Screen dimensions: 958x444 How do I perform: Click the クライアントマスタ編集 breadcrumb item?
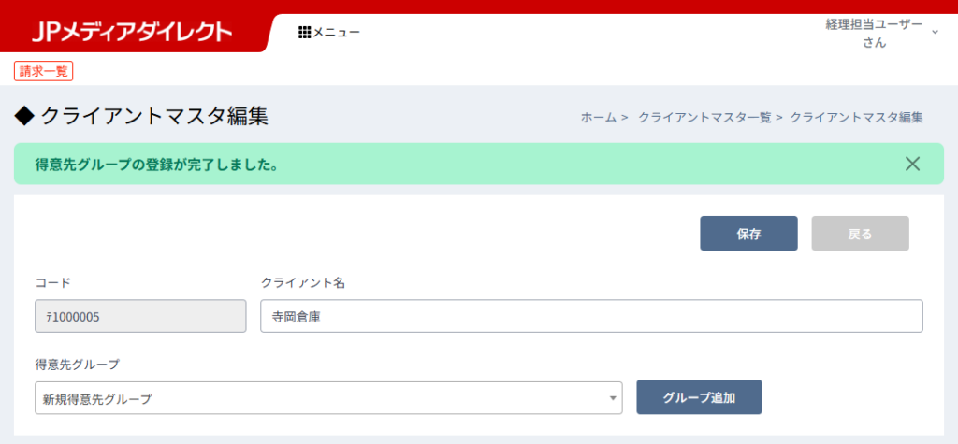(x=856, y=118)
